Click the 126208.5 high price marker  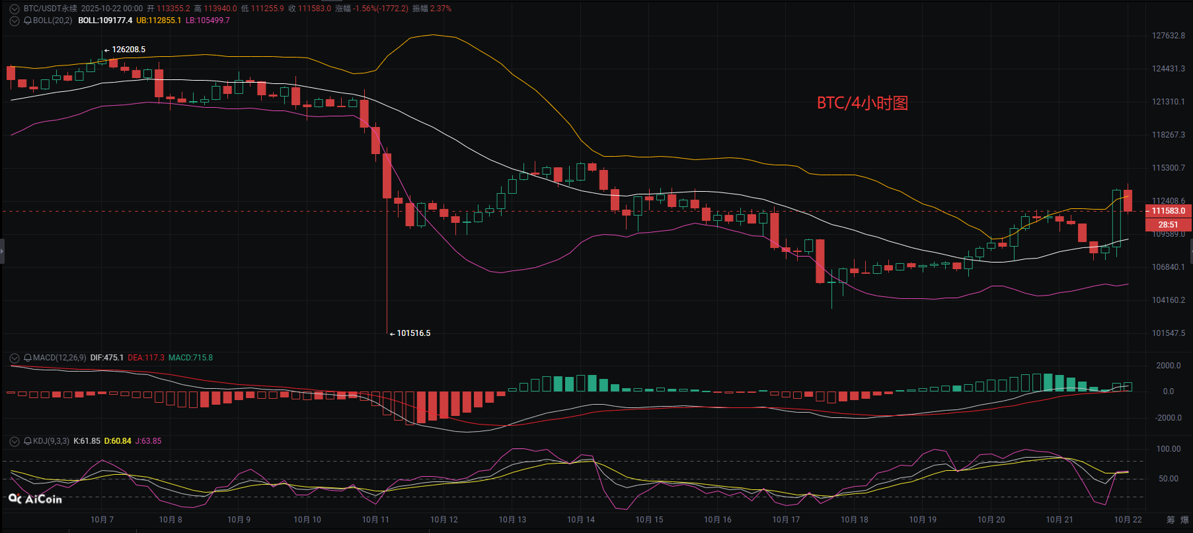[x=128, y=50]
